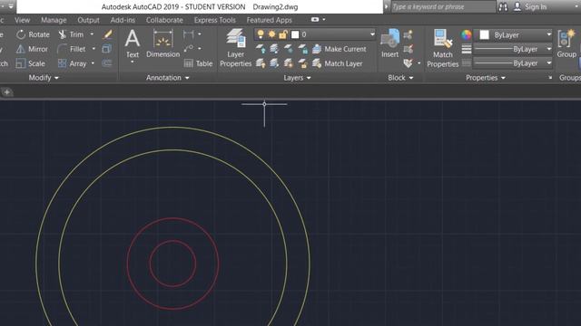Open the View ribbon tab
This screenshot has height=326, width=581.
tap(22, 20)
